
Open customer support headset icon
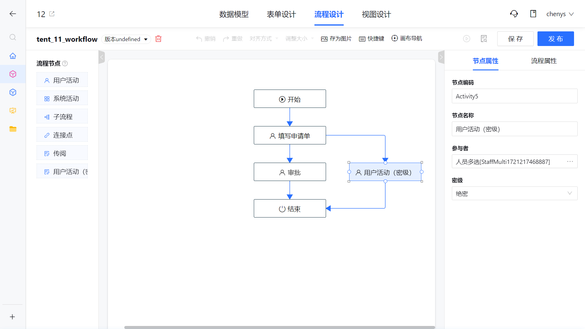(514, 14)
